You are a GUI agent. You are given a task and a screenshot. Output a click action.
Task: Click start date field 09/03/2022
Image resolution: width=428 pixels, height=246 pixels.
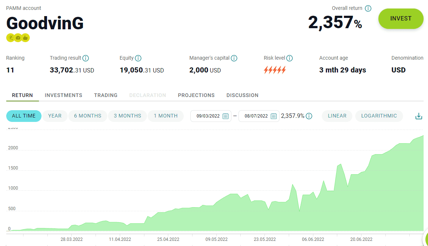[x=211, y=116]
